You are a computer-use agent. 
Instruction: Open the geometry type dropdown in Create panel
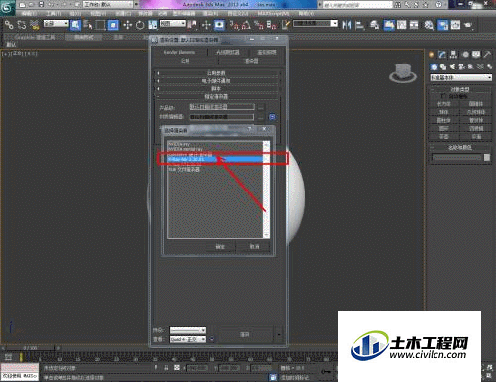click(x=460, y=77)
